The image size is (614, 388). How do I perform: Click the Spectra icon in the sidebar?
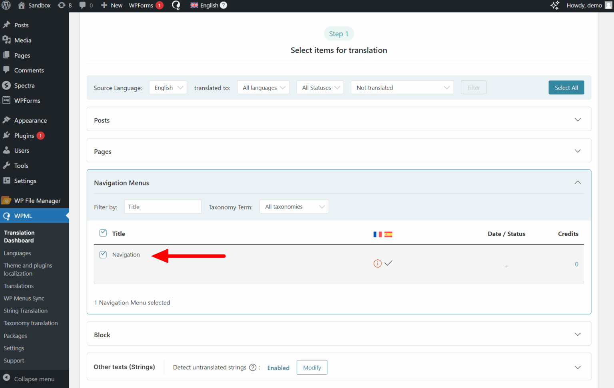tap(7, 85)
